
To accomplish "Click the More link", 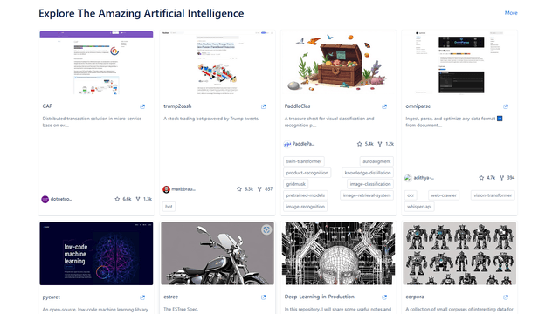I will point(511,13).
